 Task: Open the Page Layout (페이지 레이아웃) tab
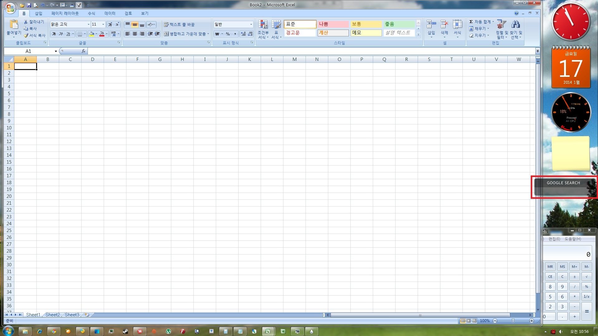point(65,13)
